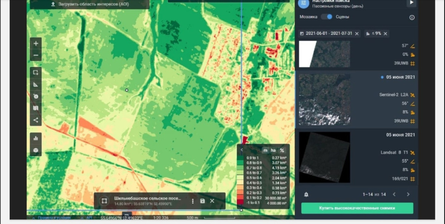
Task: Click grid icon beside 169/021
Action: (x=413, y=179)
